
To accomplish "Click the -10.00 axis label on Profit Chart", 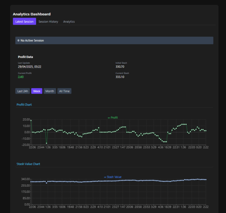I will [26, 138].
